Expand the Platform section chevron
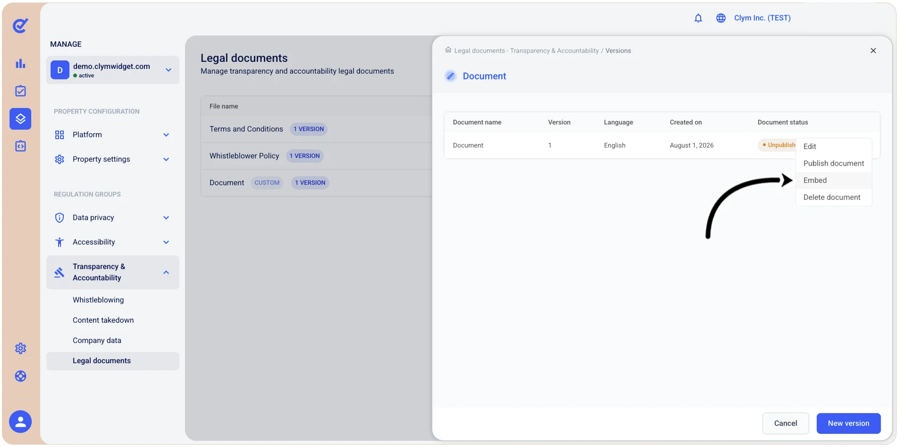Image resolution: width=899 pixels, height=447 pixels. click(x=166, y=135)
